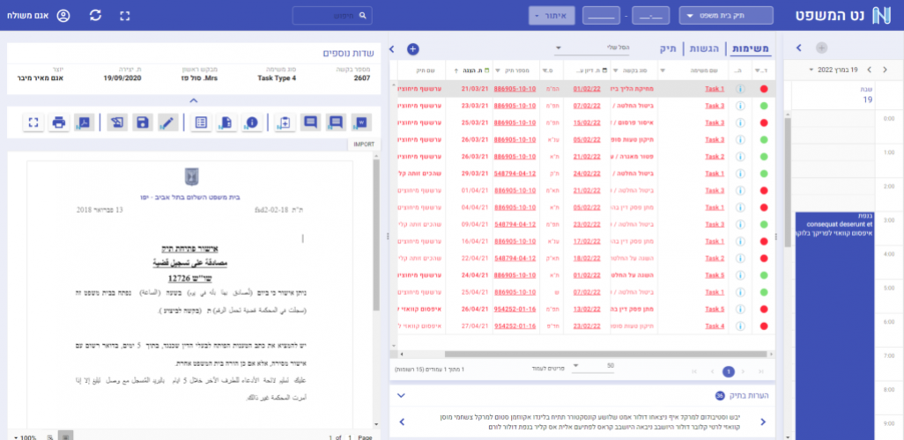Viewport: 904px width, 440px height.
Task: Click the calendar panel vertical scrollbar
Action: point(788,182)
